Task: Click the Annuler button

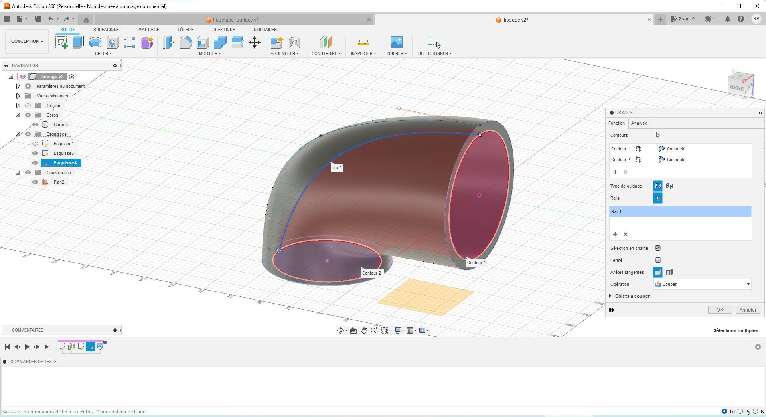Action: click(748, 310)
